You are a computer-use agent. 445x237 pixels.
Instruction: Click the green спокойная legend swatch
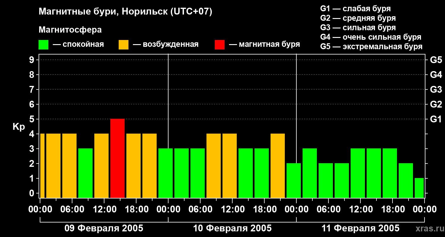pos(43,45)
